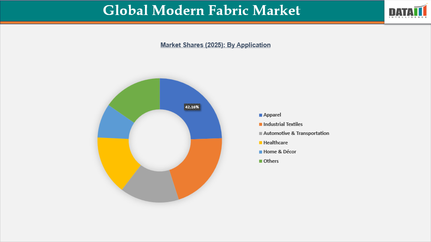The height and width of the screenshot is (242, 431).
Task: Click the Global Modern Fabric Market heading
Action: (x=202, y=10)
